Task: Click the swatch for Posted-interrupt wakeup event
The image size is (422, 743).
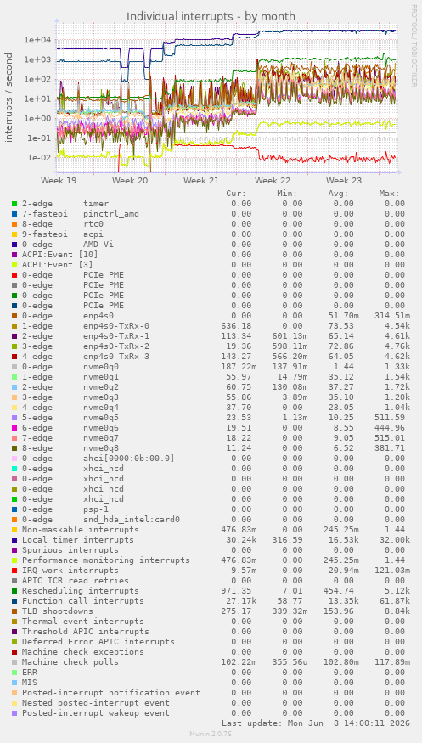Action: [14, 713]
